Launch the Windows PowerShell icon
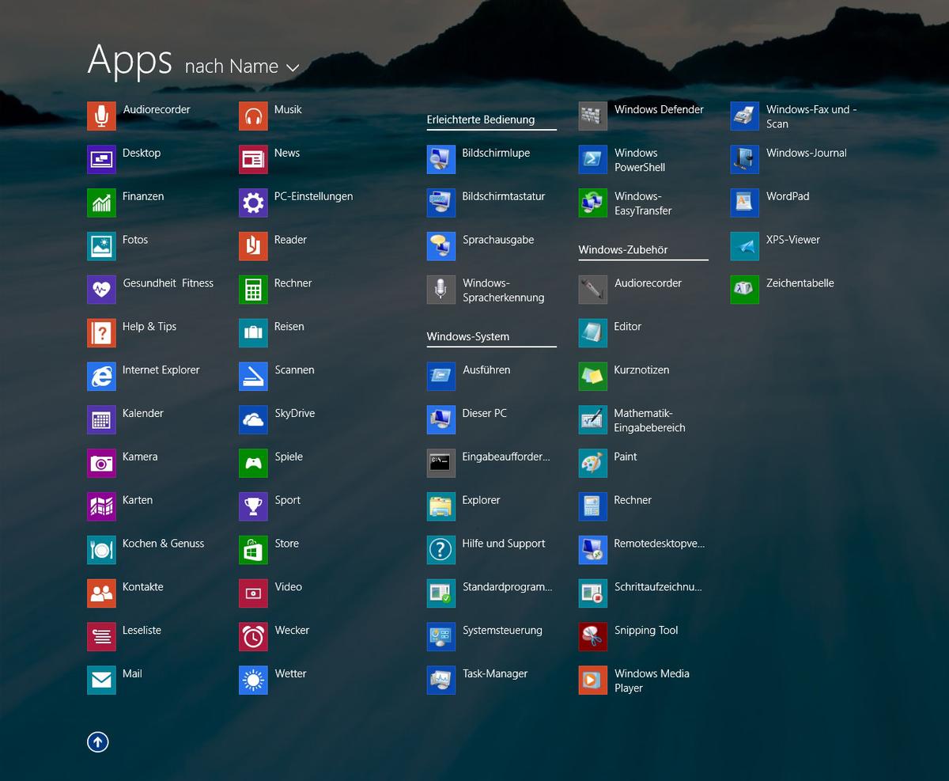This screenshot has height=781, width=949. point(593,160)
